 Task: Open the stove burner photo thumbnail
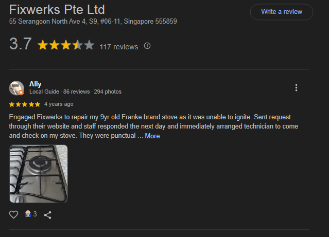39,174
